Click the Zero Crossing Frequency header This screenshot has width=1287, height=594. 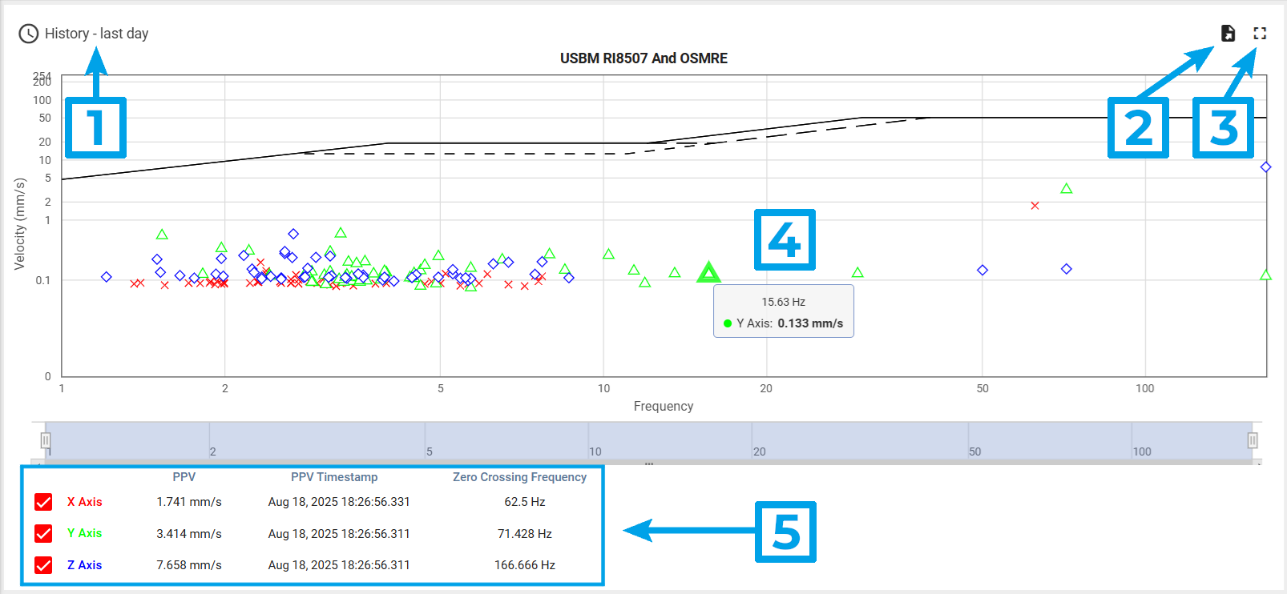[519, 477]
